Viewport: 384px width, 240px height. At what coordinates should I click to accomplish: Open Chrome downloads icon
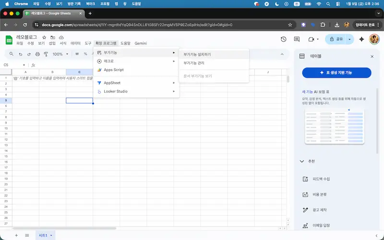click(337, 25)
